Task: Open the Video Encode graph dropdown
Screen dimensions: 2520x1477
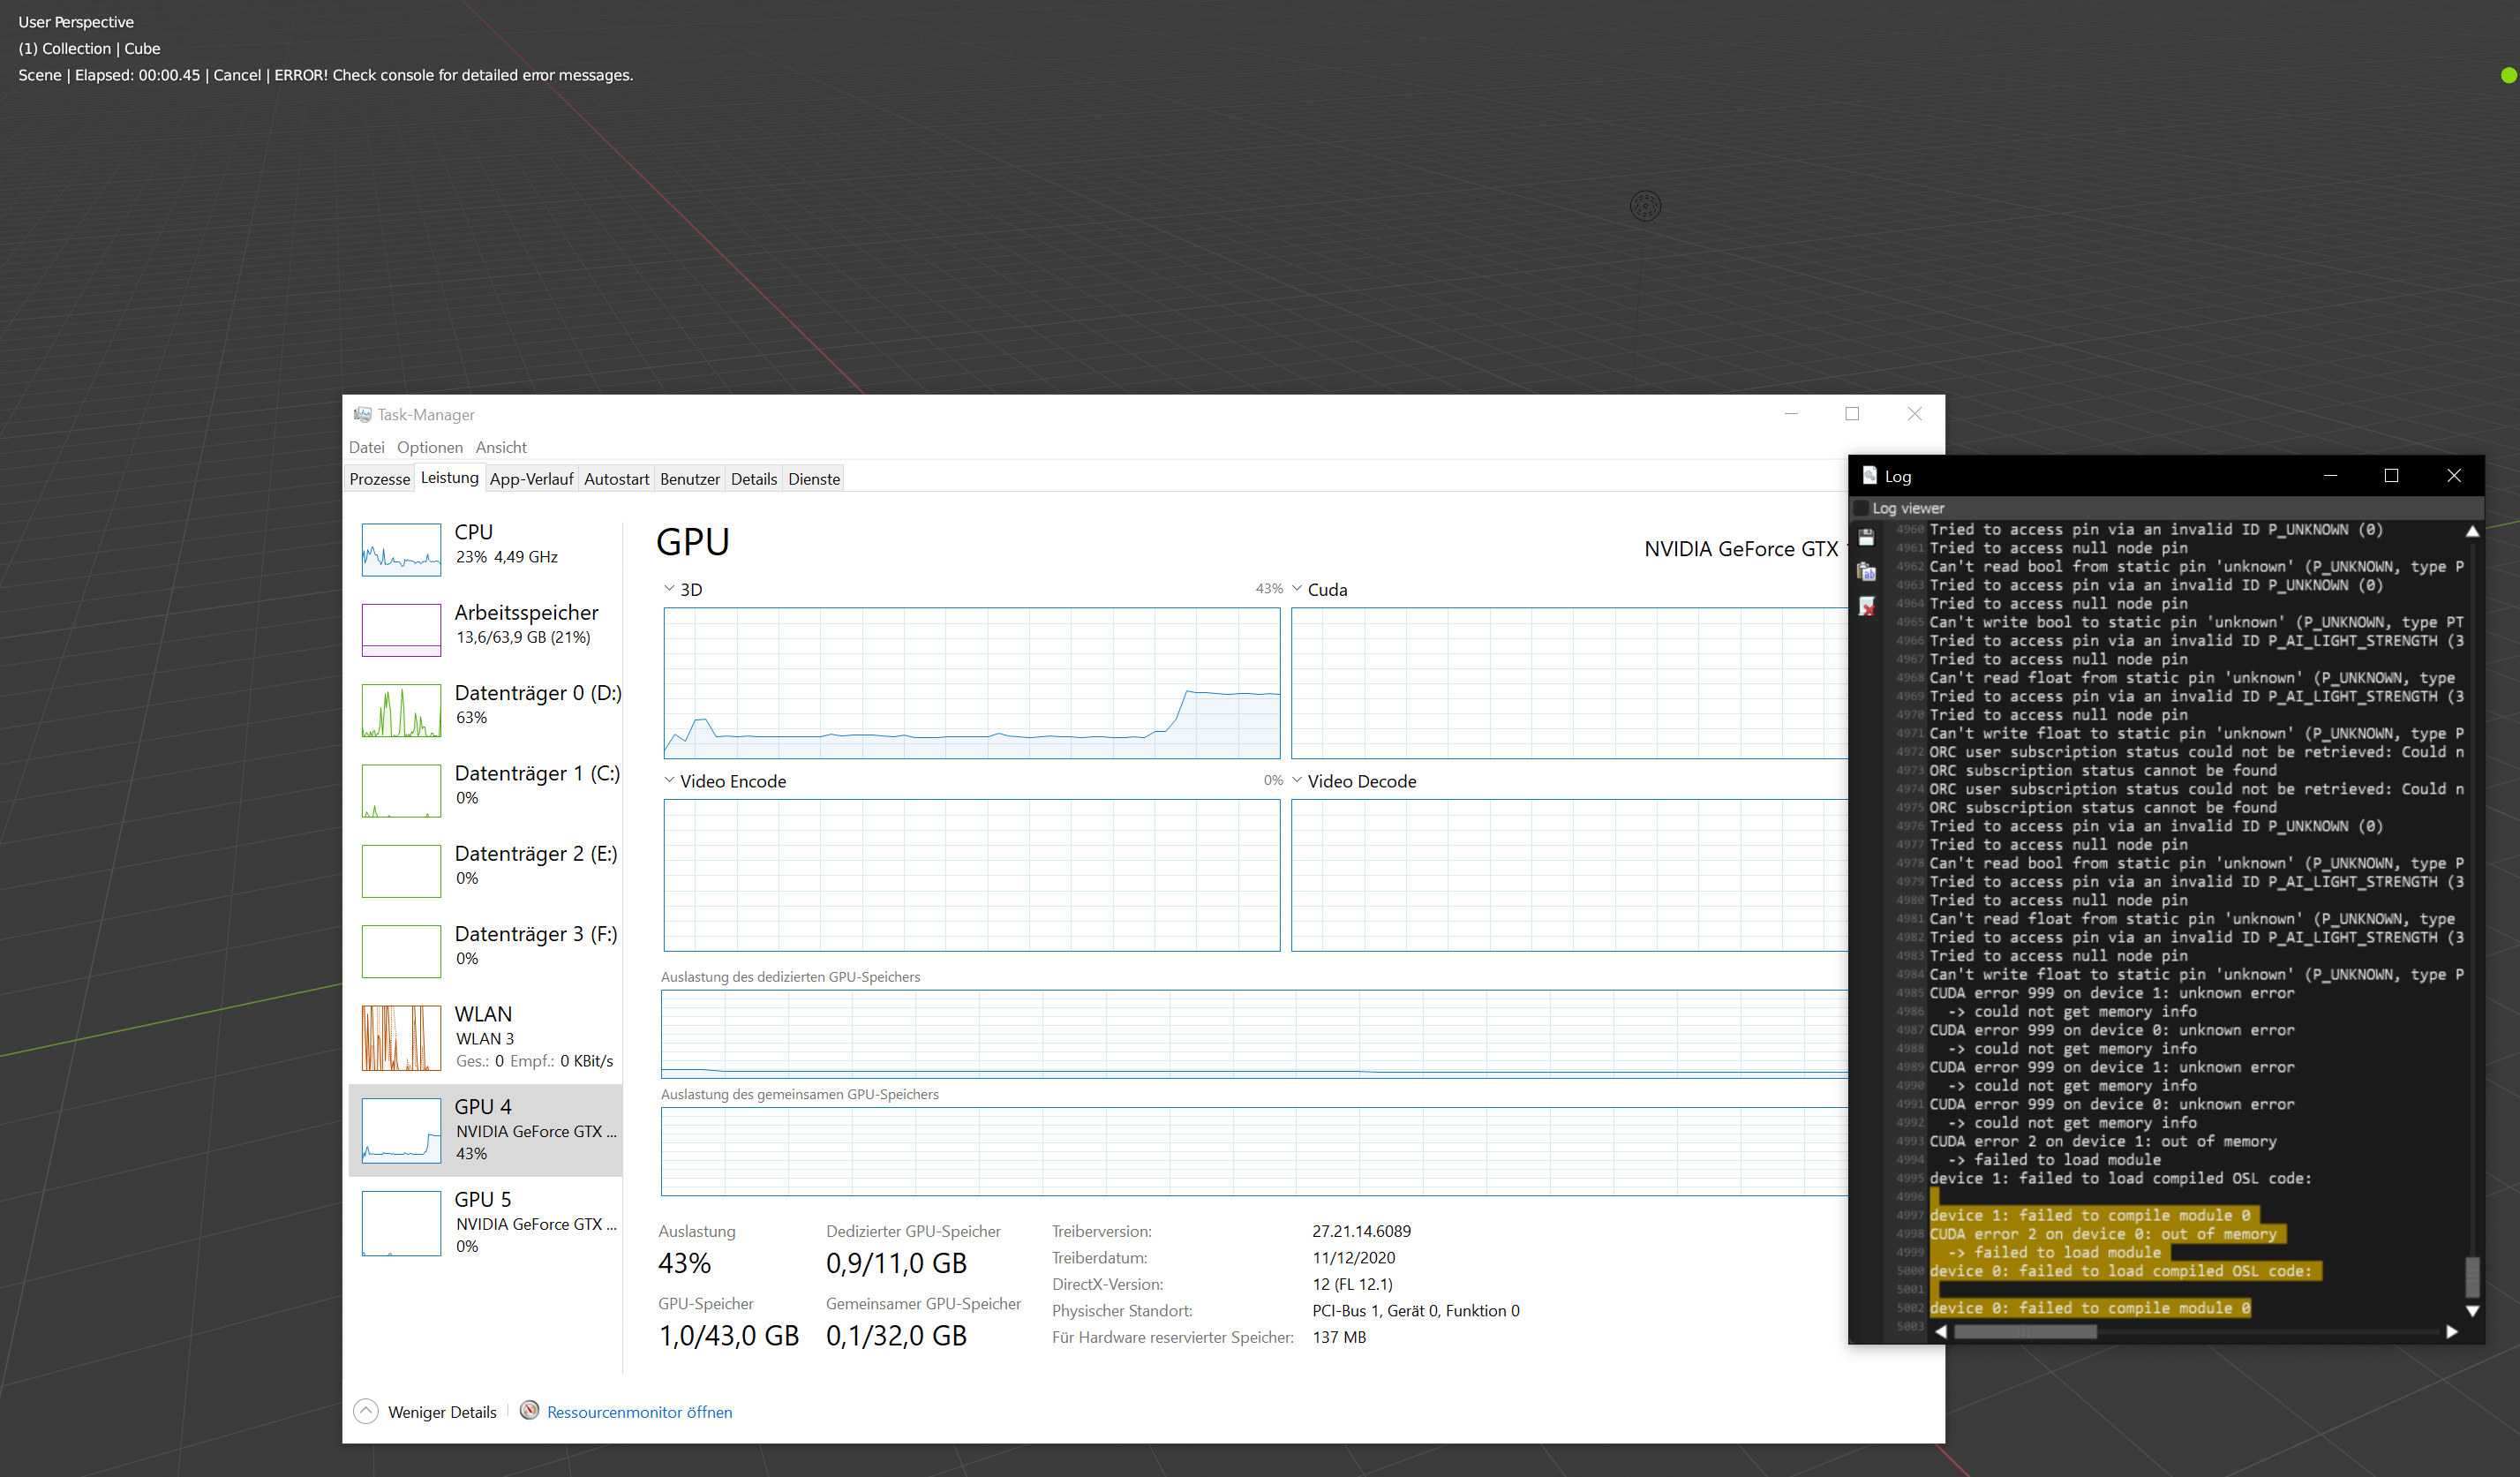Action: 669,781
